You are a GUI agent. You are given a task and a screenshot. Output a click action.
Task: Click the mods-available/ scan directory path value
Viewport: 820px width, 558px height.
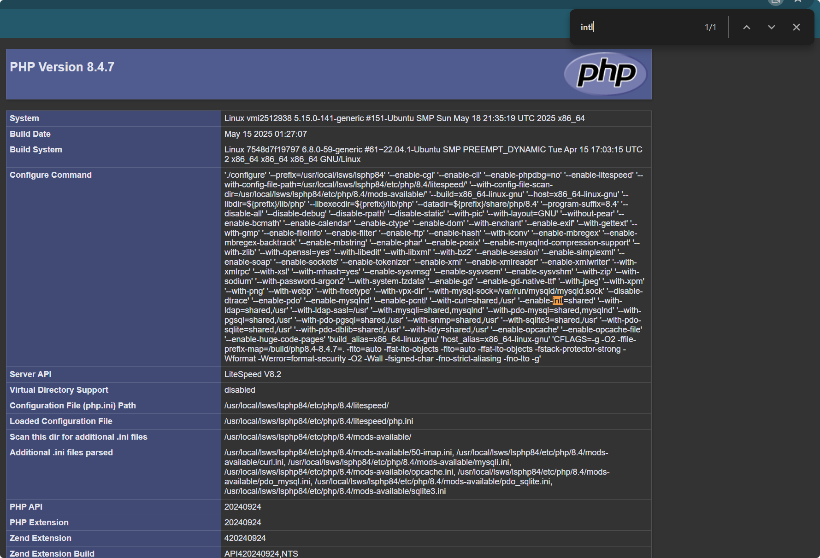click(318, 437)
